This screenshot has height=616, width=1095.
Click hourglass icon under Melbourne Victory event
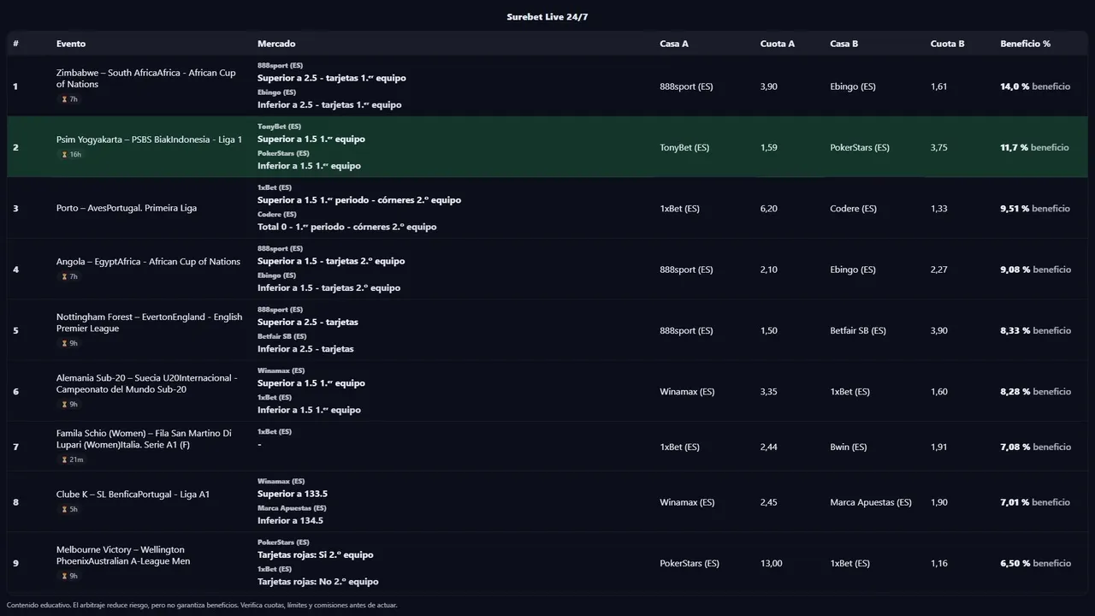(64, 576)
